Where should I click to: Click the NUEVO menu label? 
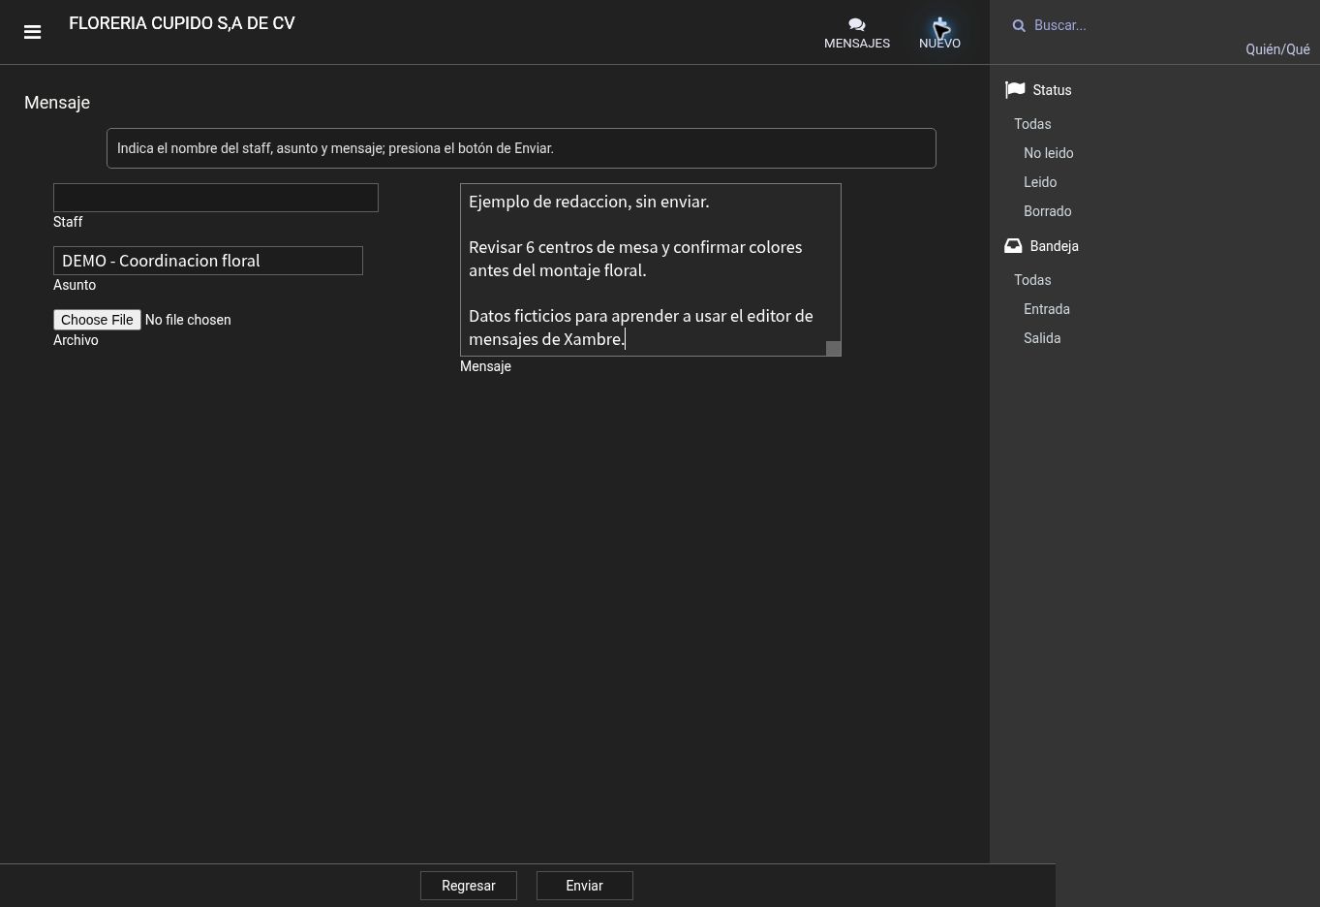tap(939, 44)
